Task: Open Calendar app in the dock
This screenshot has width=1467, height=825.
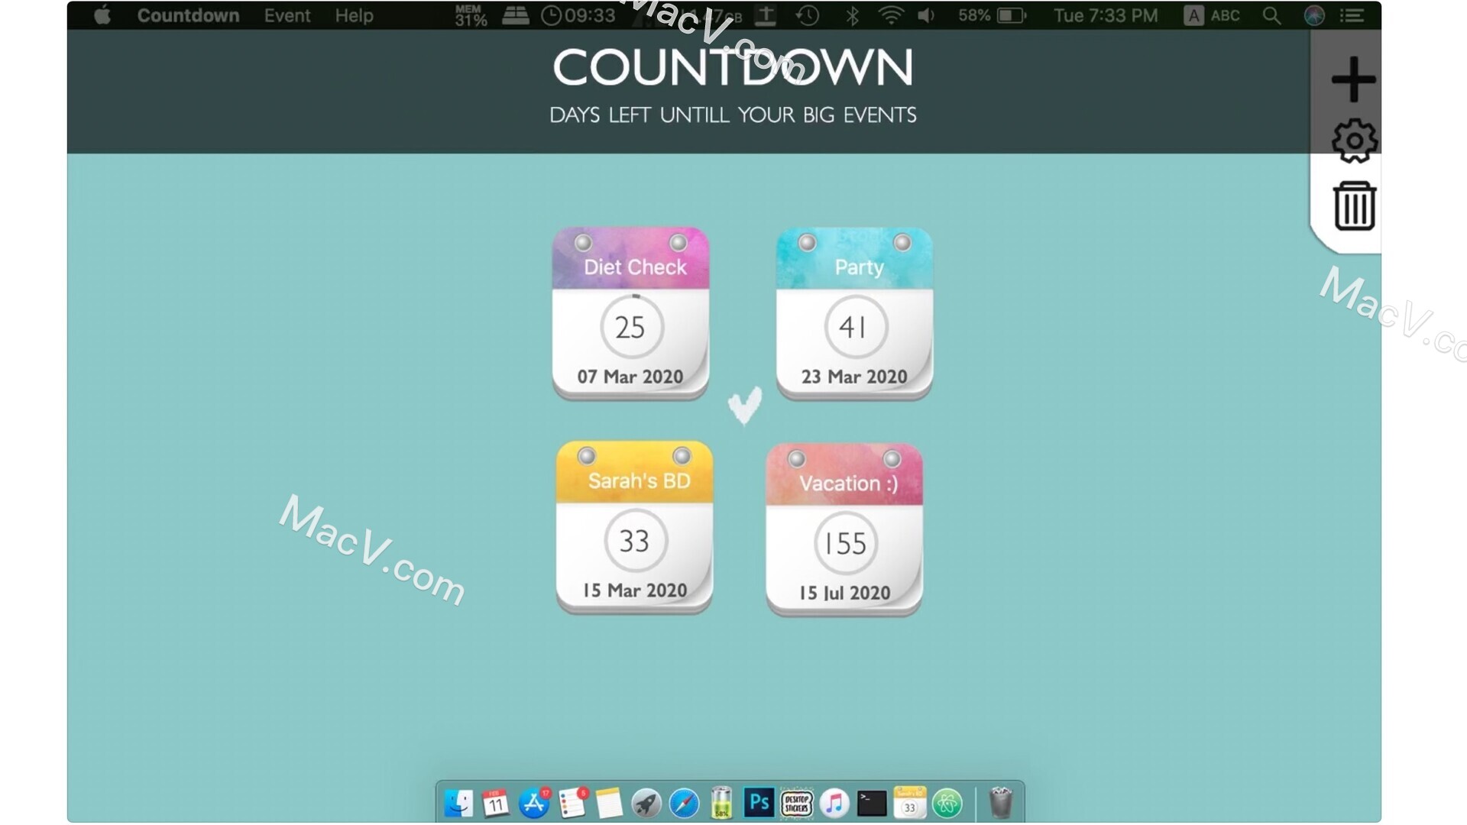Action: (x=496, y=803)
